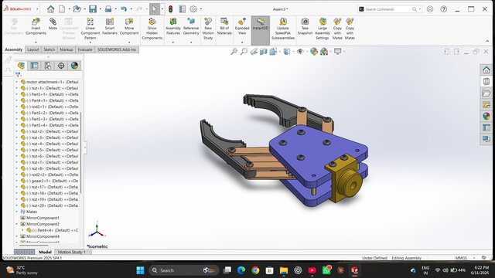
Task: Open Large Assembly Settings
Action: [323, 29]
